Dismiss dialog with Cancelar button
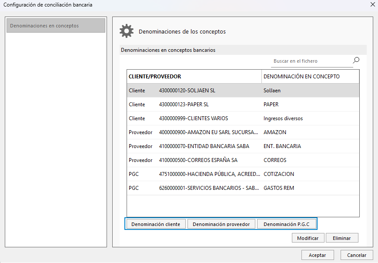 pyautogui.click(x=357, y=255)
